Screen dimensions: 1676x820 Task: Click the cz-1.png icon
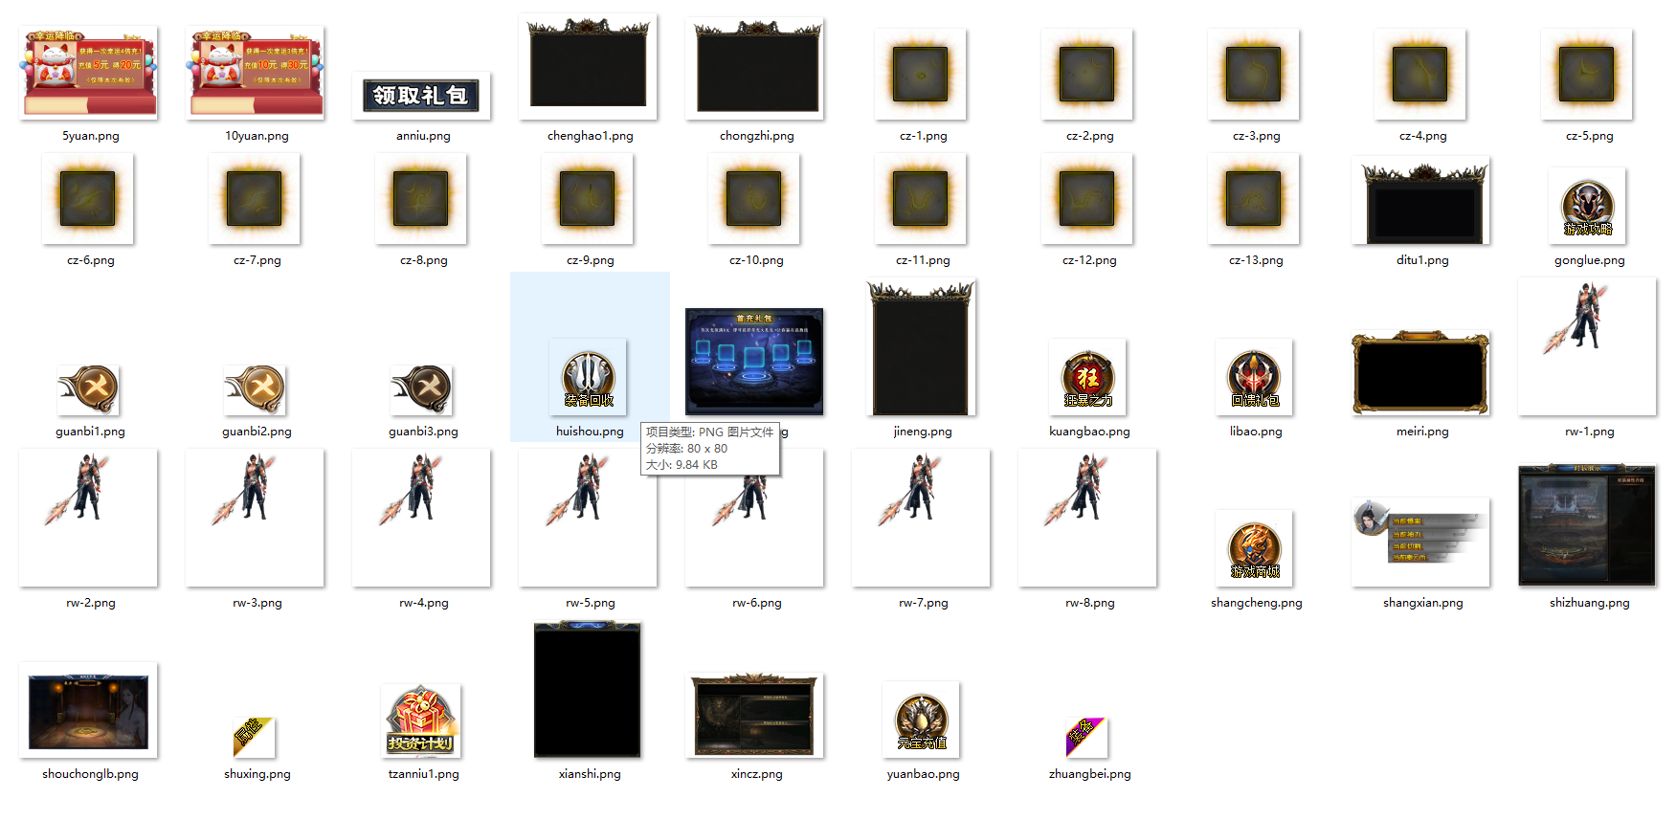tap(921, 75)
